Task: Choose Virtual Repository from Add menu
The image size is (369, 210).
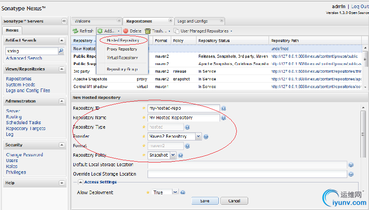Action: pyautogui.click(x=122, y=58)
